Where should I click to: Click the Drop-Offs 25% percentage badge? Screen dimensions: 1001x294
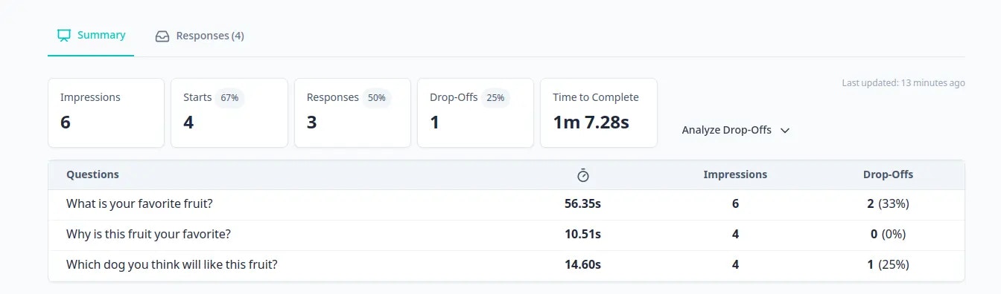(x=495, y=97)
